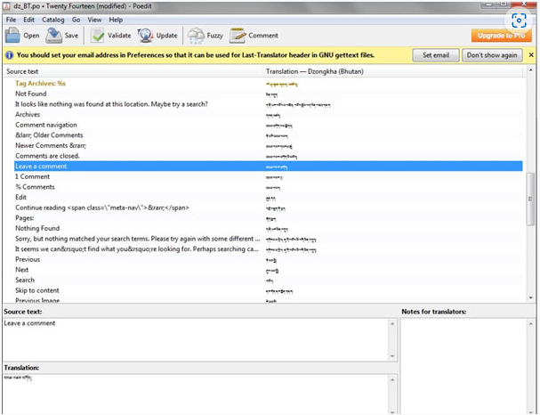Toggle the Fuzzy cloud icon

coord(196,36)
